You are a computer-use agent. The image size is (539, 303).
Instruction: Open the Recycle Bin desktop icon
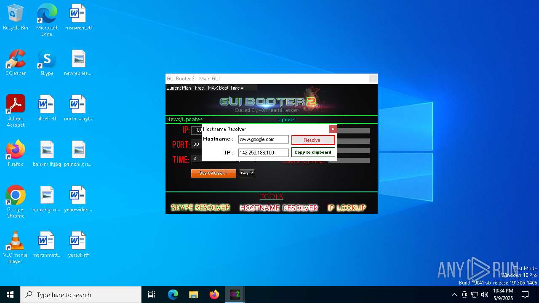(16, 17)
